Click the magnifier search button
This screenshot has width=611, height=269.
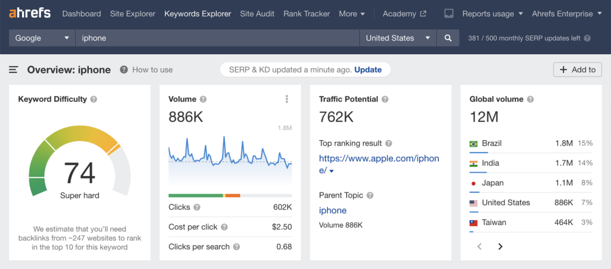(448, 38)
